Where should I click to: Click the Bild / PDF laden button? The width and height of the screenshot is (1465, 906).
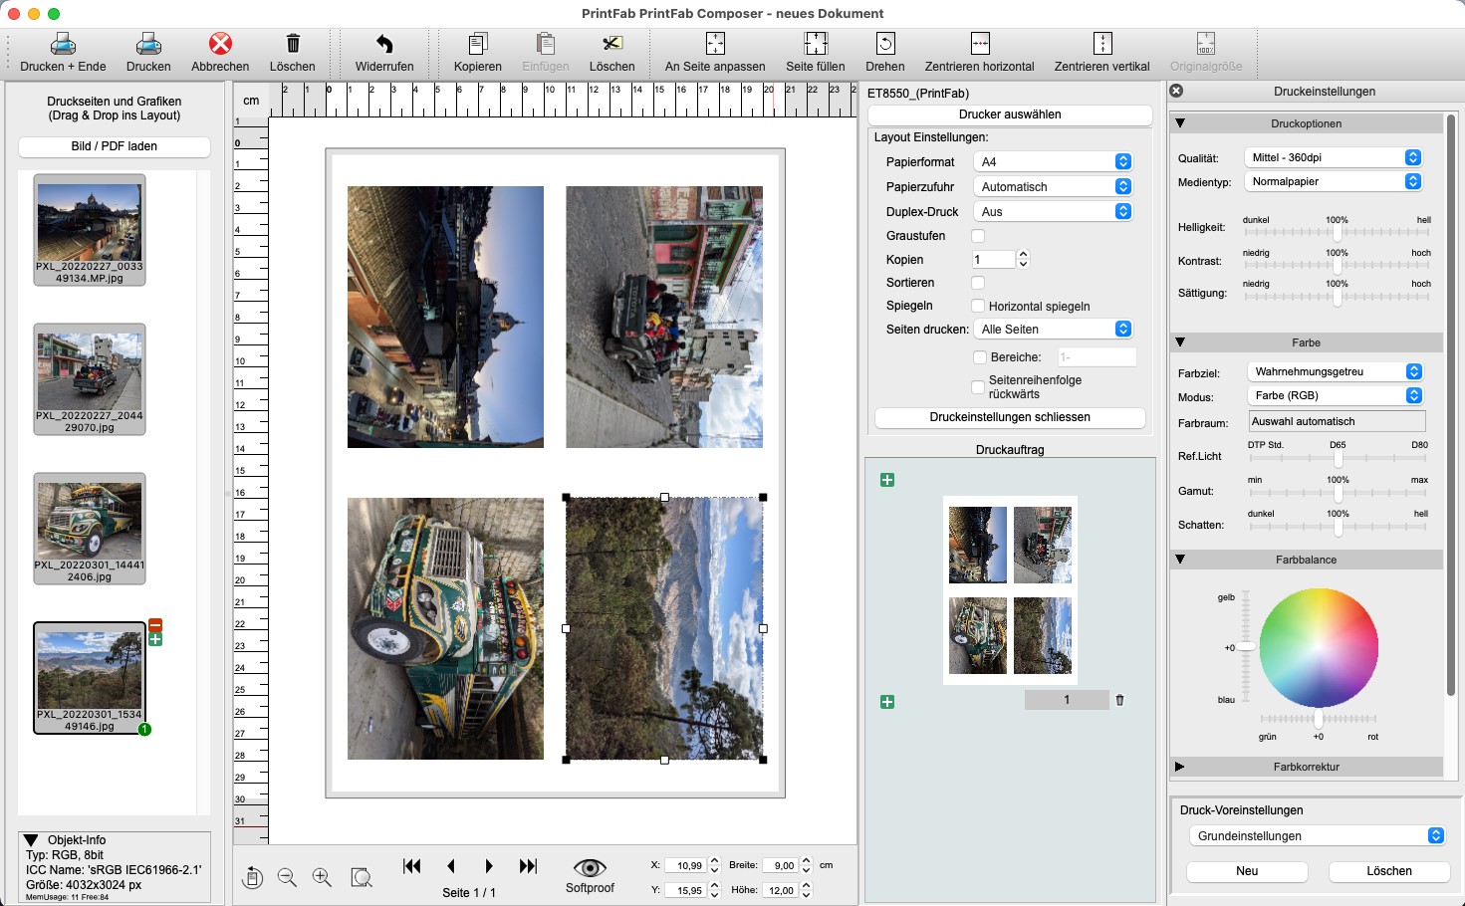(x=112, y=146)
